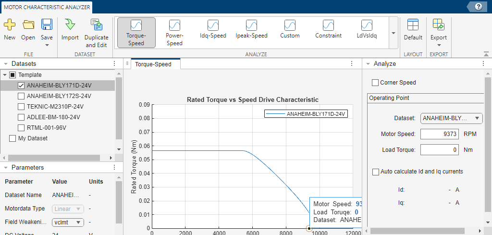Screen dimensions: 492x235
Task: Switch to the Torque-Speed plot tab
Action: pos(153,64)
